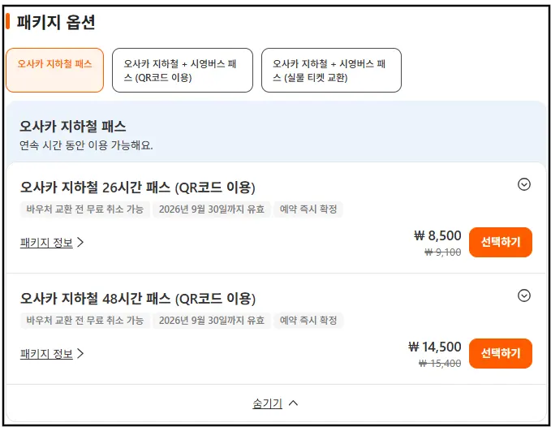
Task: Expand the 48시간 패스 circular chevron icon
Action: [x=524, y=295]
